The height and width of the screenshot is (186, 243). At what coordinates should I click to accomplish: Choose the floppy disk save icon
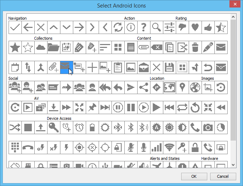coord(169,67)
